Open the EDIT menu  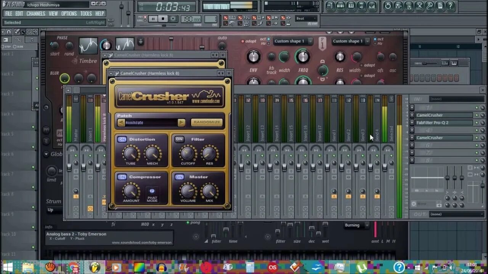click(x=19, y=14)
